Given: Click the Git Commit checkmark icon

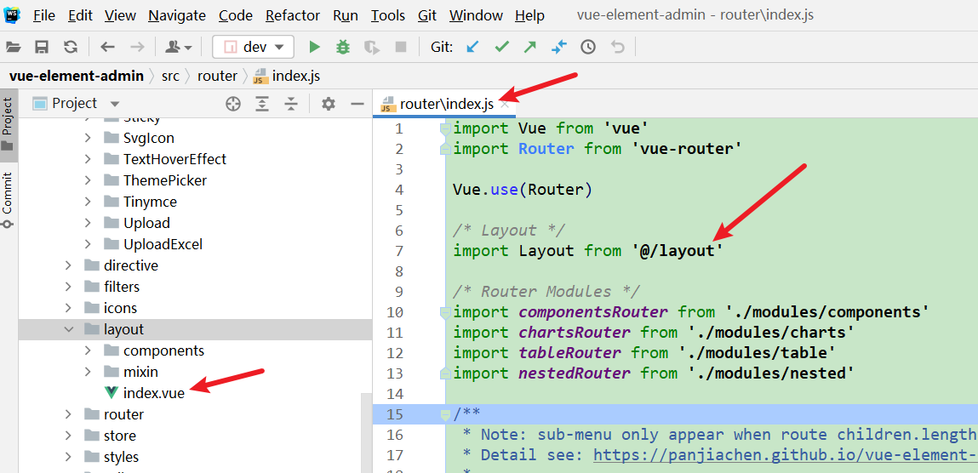Looking at the screenshot, I should pos(501,47).
